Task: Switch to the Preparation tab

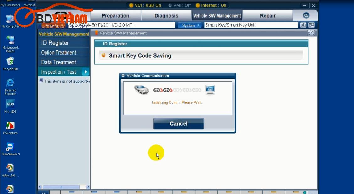Action: point(115,16)
